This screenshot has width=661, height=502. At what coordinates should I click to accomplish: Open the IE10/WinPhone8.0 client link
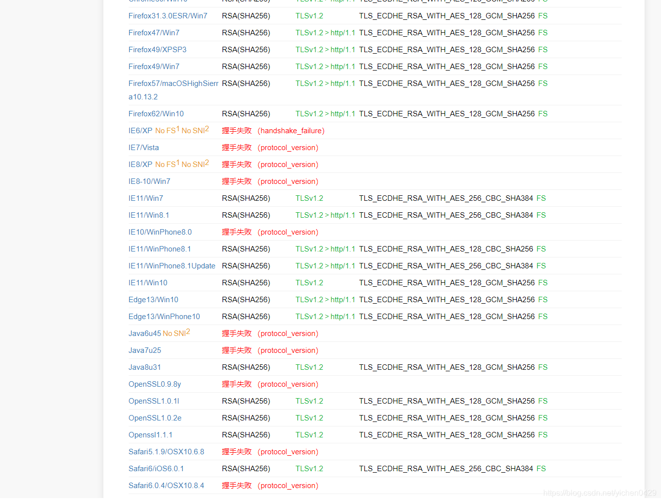(x=160, y=232)
